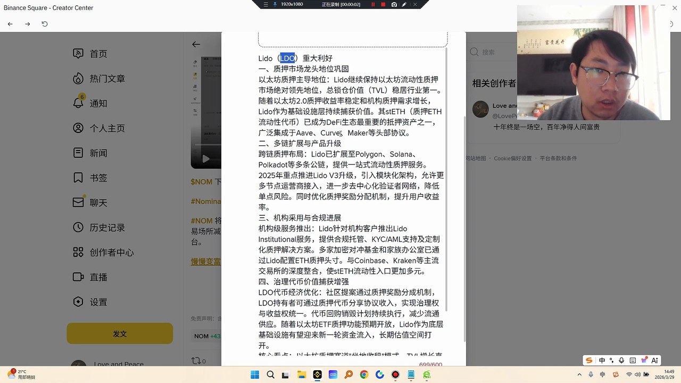
Task: Open File Explorer from the taskbar
Action: (302, 375)
